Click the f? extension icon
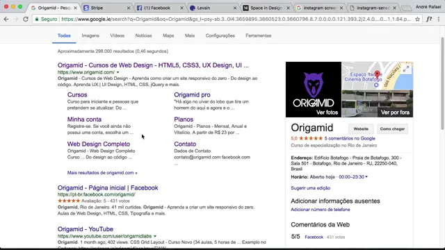 (x=429, y=19)
